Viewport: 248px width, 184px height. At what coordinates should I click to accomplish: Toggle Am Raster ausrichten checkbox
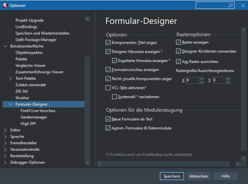(x=179, y=61)
